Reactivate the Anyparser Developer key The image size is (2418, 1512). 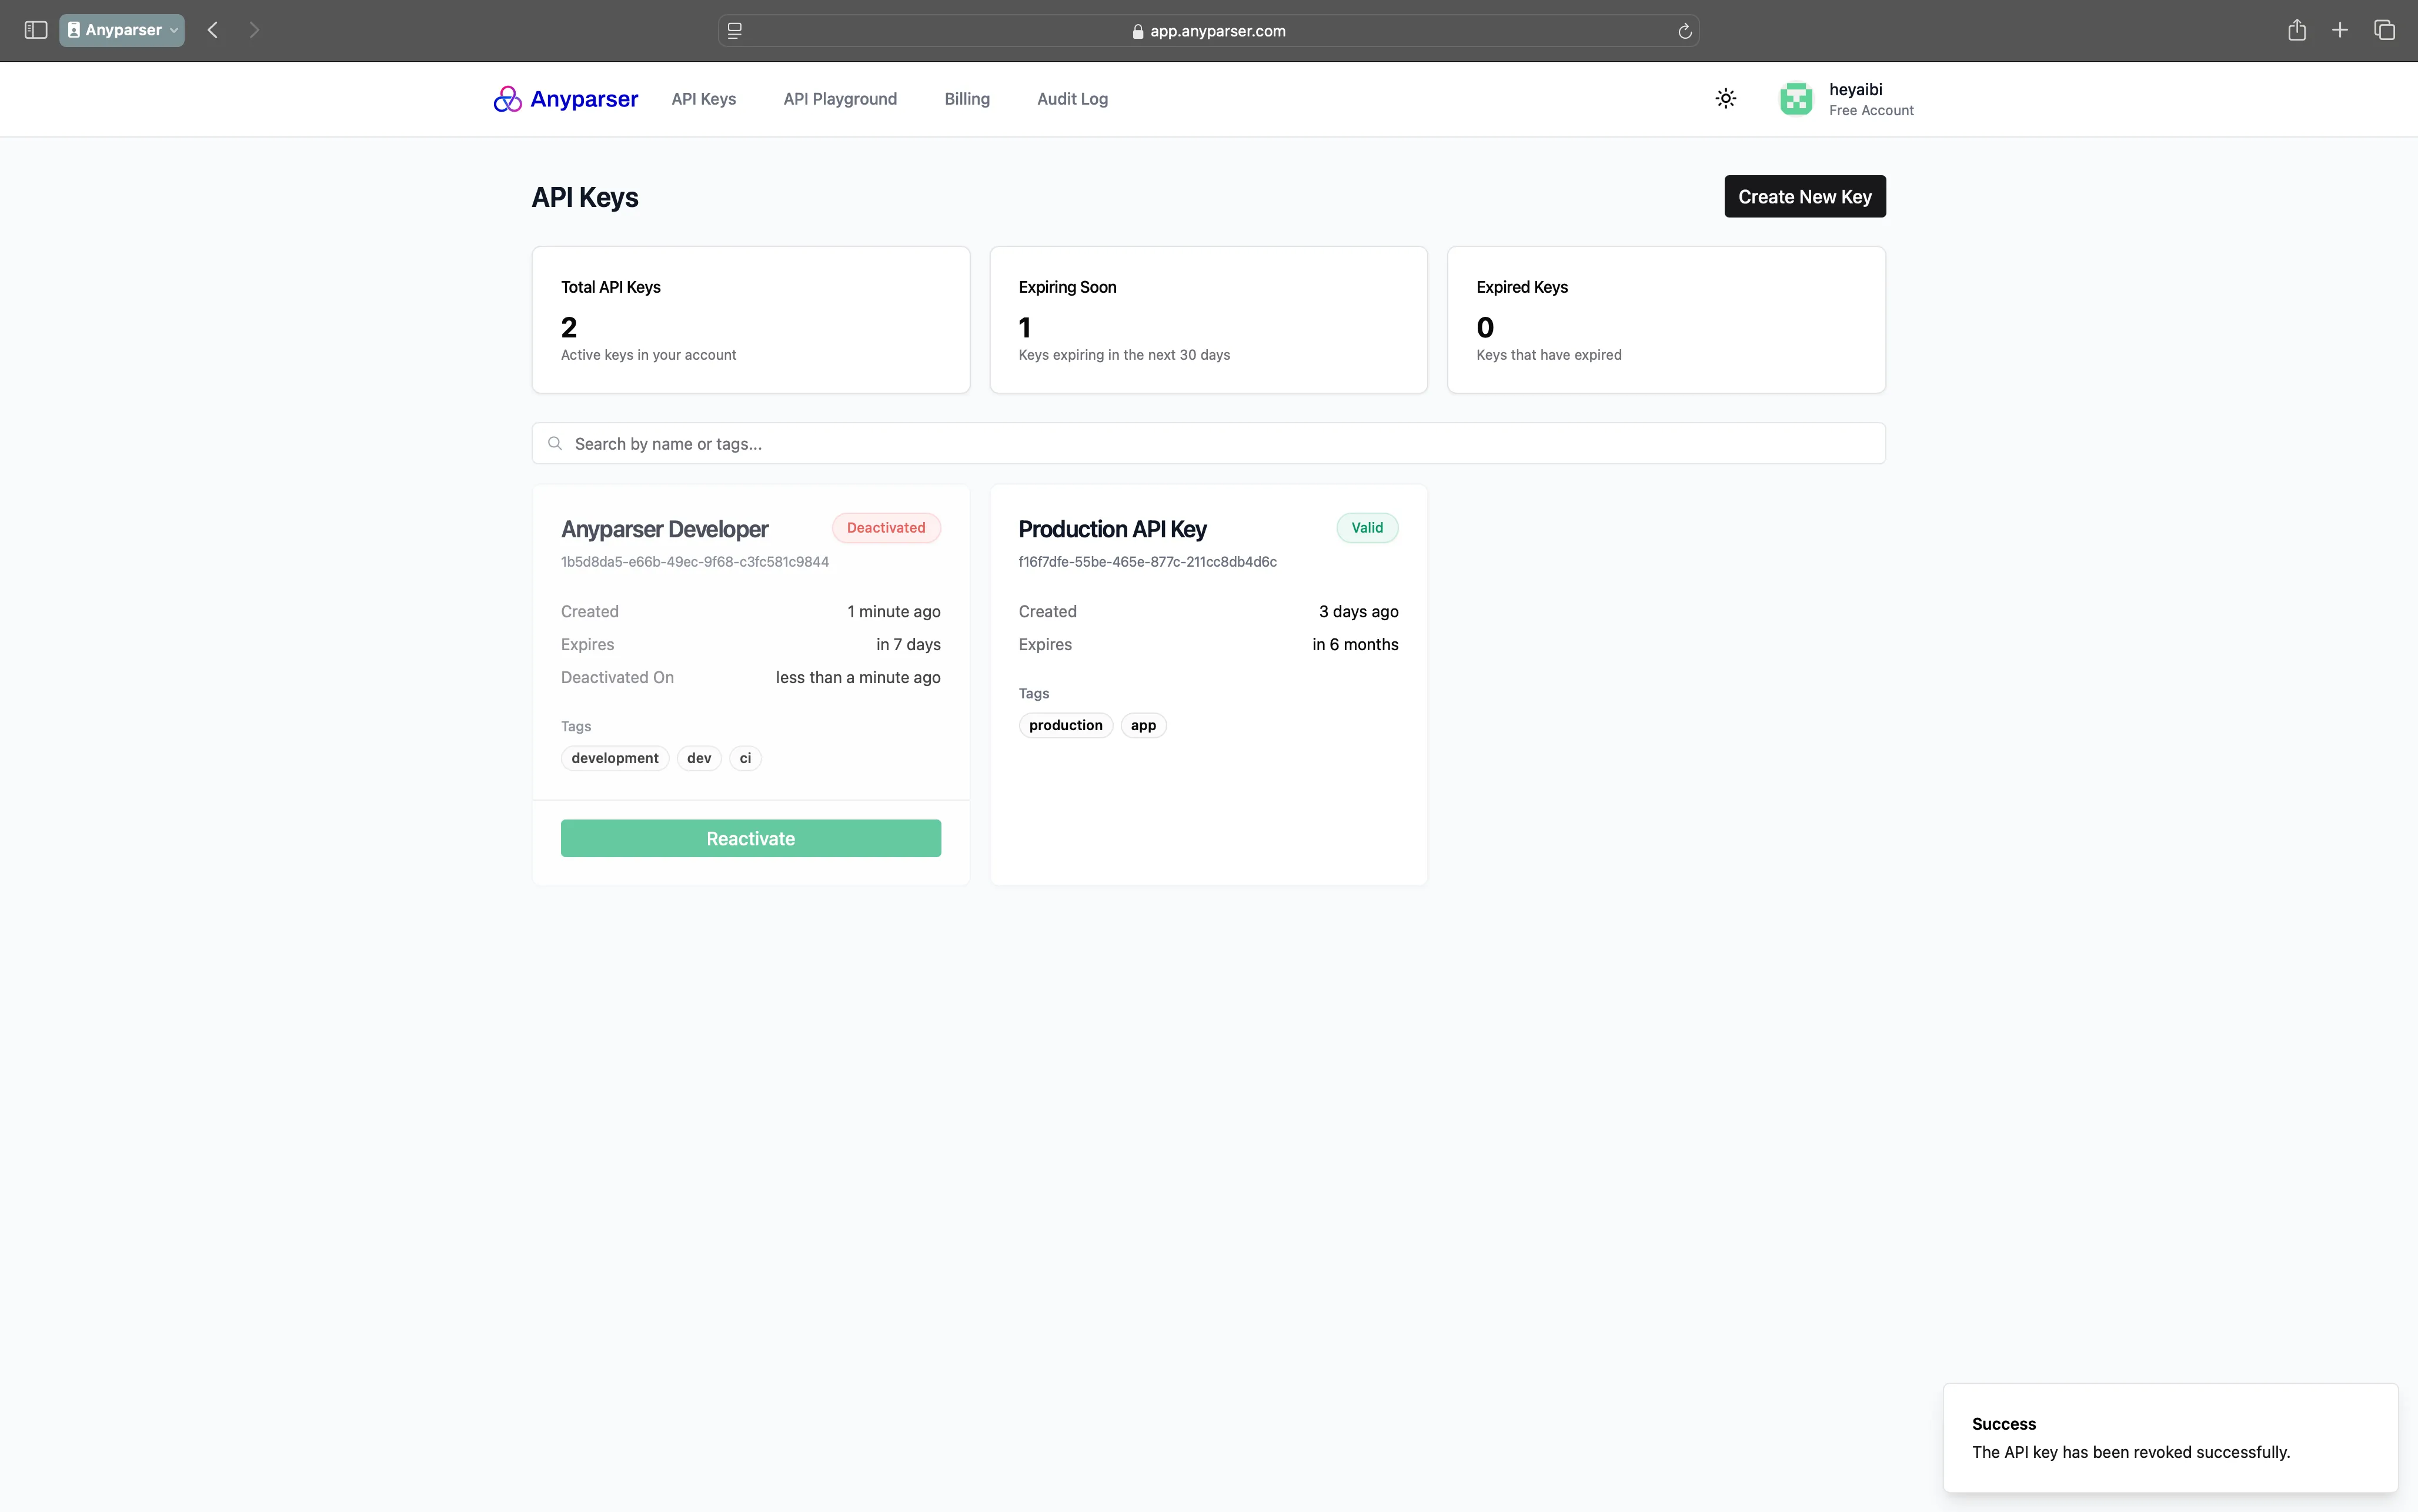750,838
